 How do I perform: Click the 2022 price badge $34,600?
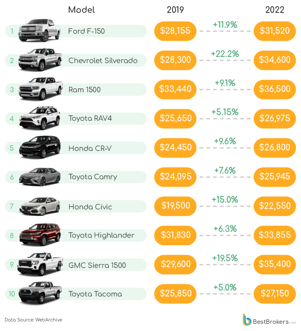tap(275, 60)
